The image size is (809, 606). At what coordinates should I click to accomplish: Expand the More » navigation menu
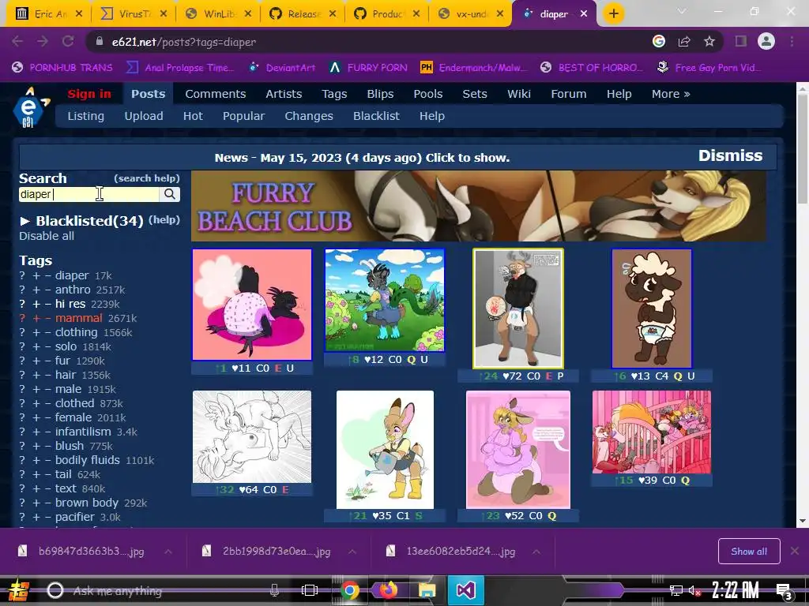(671, 94)
